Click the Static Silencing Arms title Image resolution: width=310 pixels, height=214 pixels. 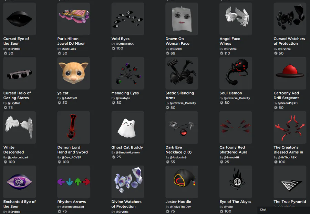[x=180, y=95]
